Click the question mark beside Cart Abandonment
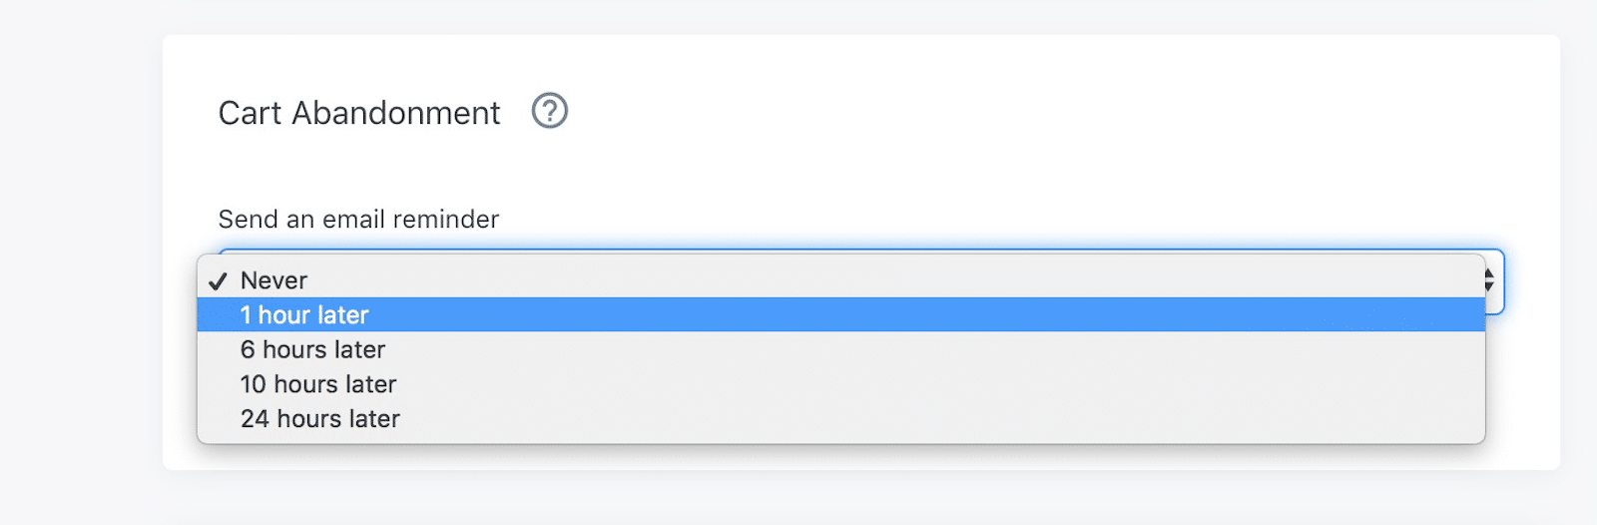Screen dimensions: 1597x525 point(549,111)
